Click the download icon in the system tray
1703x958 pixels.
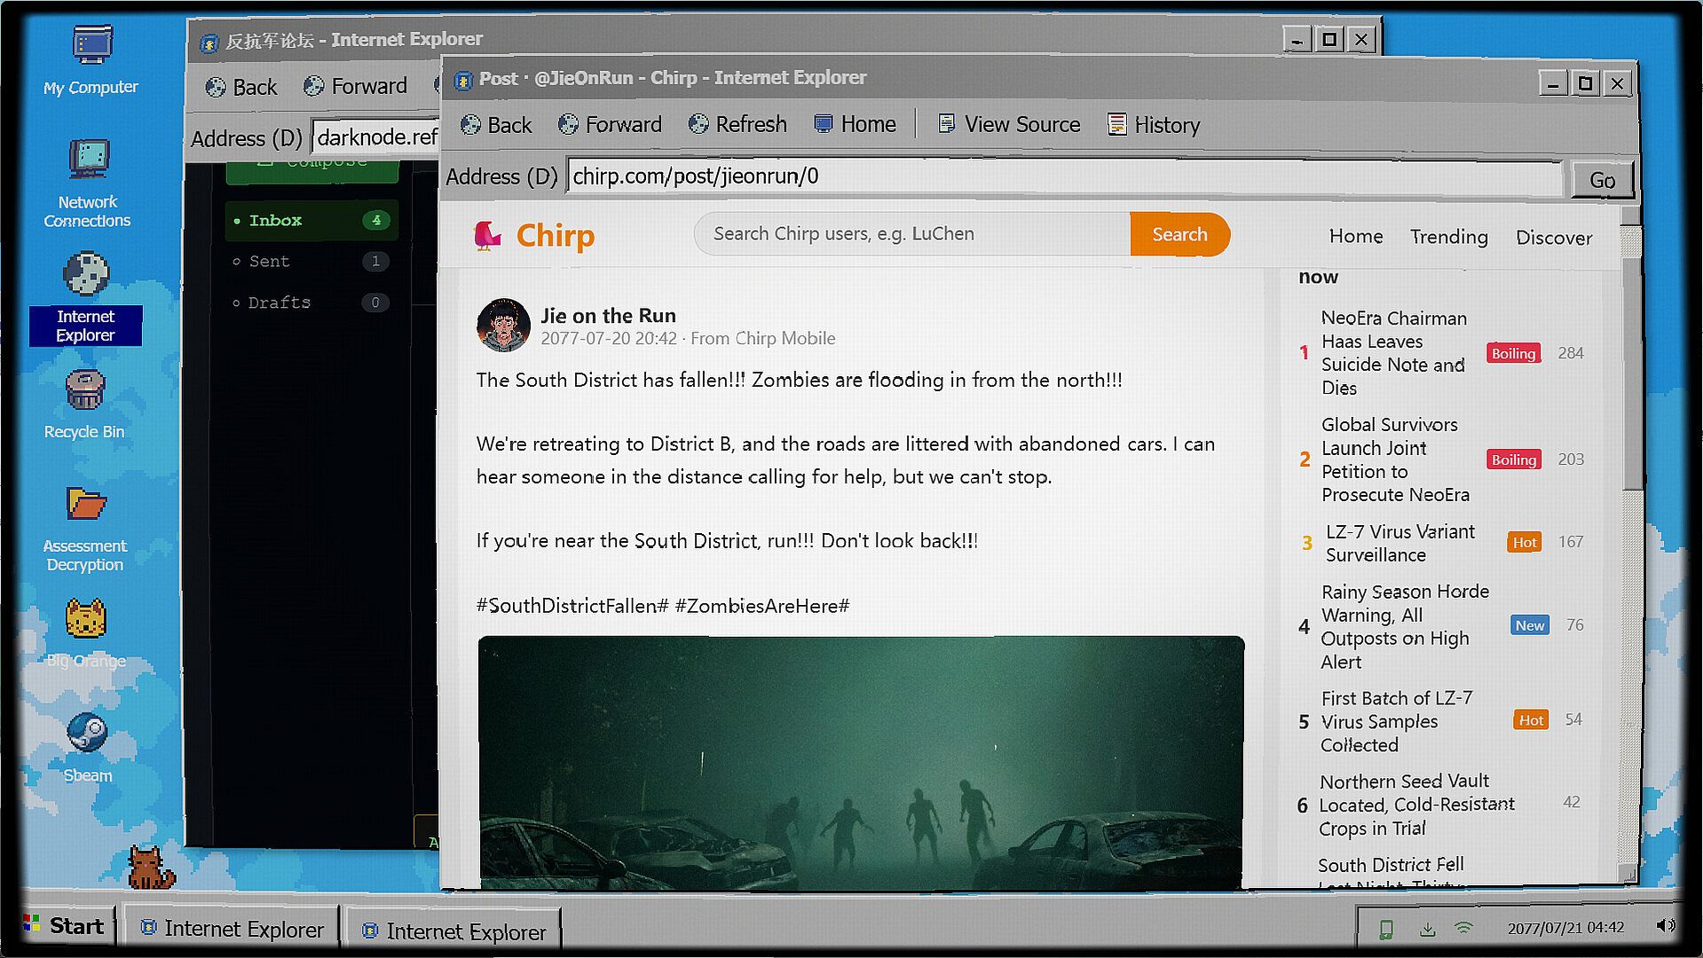coord(1427,929)
